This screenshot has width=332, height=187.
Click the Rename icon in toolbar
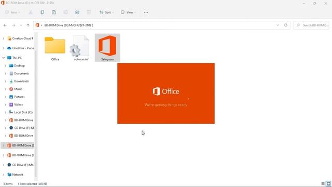[x=66, y=12]
